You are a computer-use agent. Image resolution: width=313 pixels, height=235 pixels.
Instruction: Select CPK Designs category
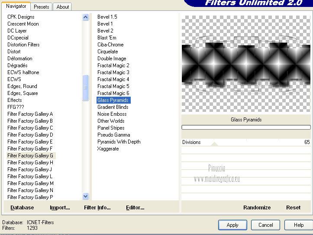tap(21, 17)
